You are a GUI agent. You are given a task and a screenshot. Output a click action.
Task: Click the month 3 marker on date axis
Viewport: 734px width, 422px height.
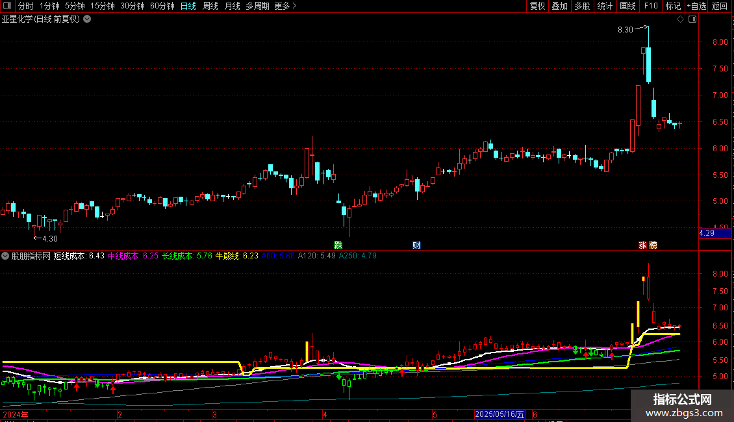[x=214, y=414]
